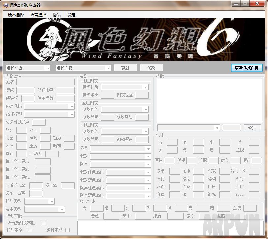Click the 即死 resistance field
The image size is (268, 239).
254,179
